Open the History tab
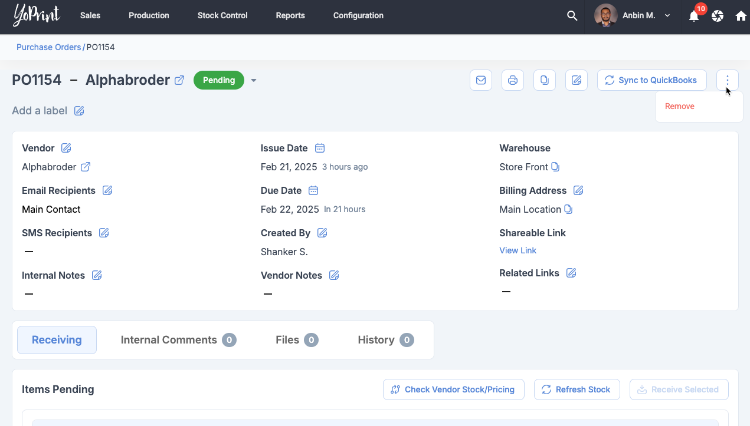The height and width of the screenshot is (426, 750). coord(385,340)
